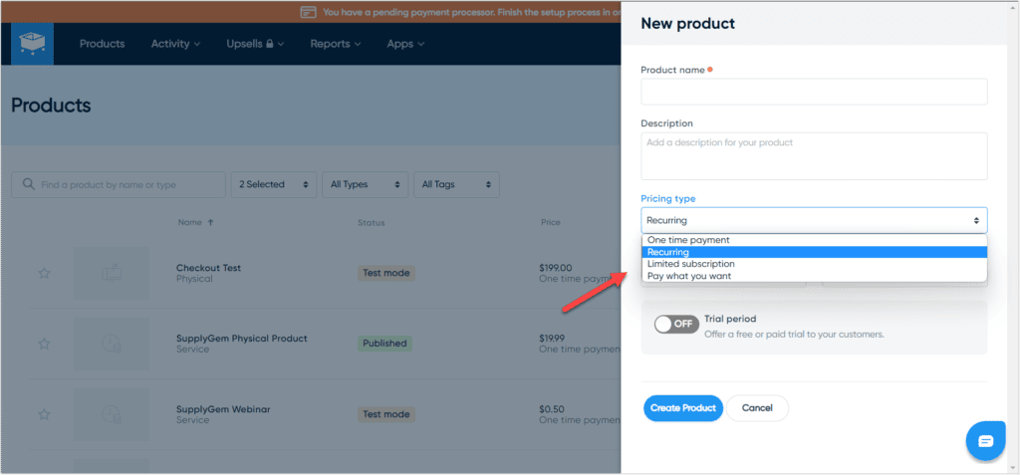Expand the Apps menu
Screen dimensions: 1020x475
tap(405, 44)
